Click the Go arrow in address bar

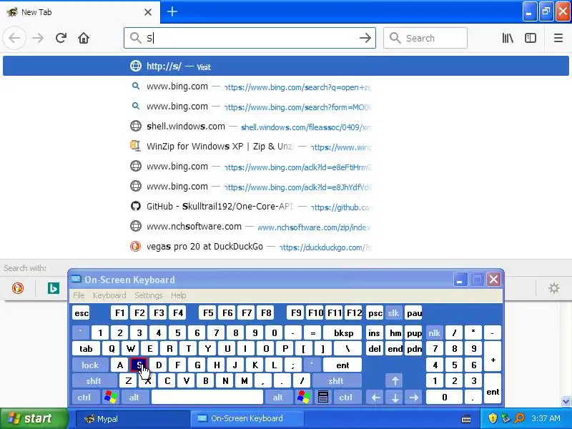[x=365, y=38]
